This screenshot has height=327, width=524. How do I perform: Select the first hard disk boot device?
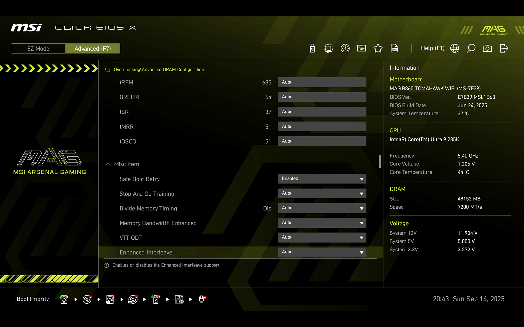click(64, 299)
